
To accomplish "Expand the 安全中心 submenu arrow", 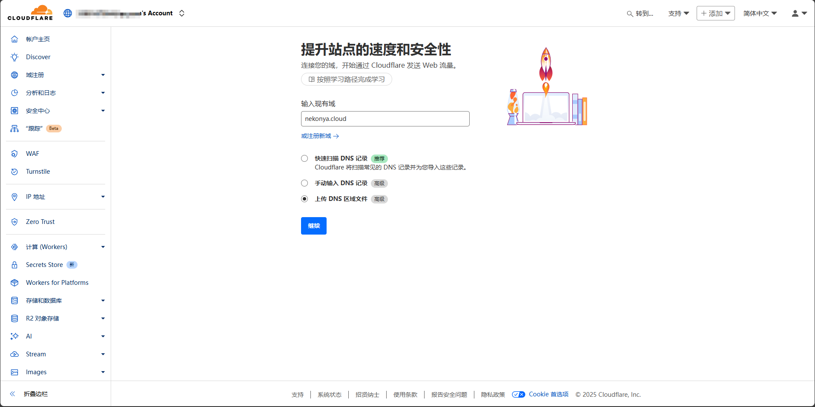I will 103,111.
